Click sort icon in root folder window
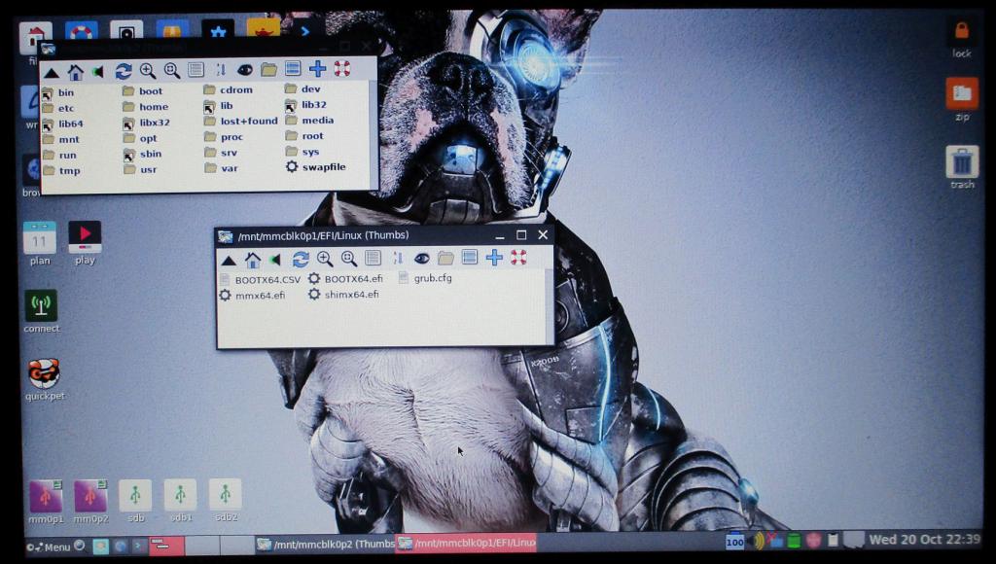Image resolution: width=996 pixels, height=564 pixels. (221, 70)
